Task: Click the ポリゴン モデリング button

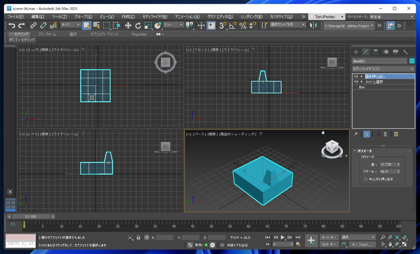Action: click(22, 40)
